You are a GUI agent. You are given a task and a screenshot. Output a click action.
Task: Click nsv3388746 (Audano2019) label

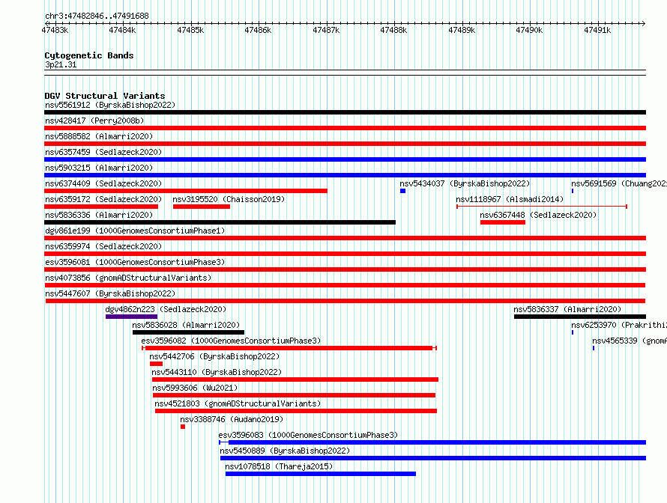(x=232, y=419)
